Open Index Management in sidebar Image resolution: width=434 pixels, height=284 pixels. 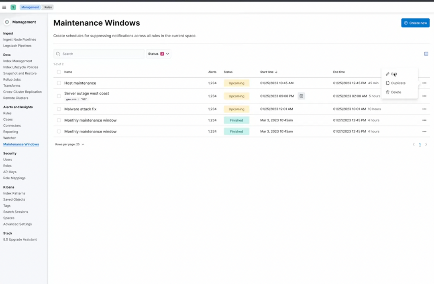click(x=17, y=61)
